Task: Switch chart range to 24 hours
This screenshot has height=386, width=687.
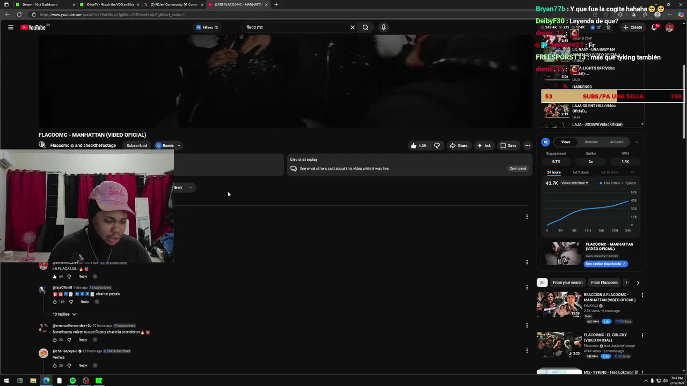Action: [554, 172]
